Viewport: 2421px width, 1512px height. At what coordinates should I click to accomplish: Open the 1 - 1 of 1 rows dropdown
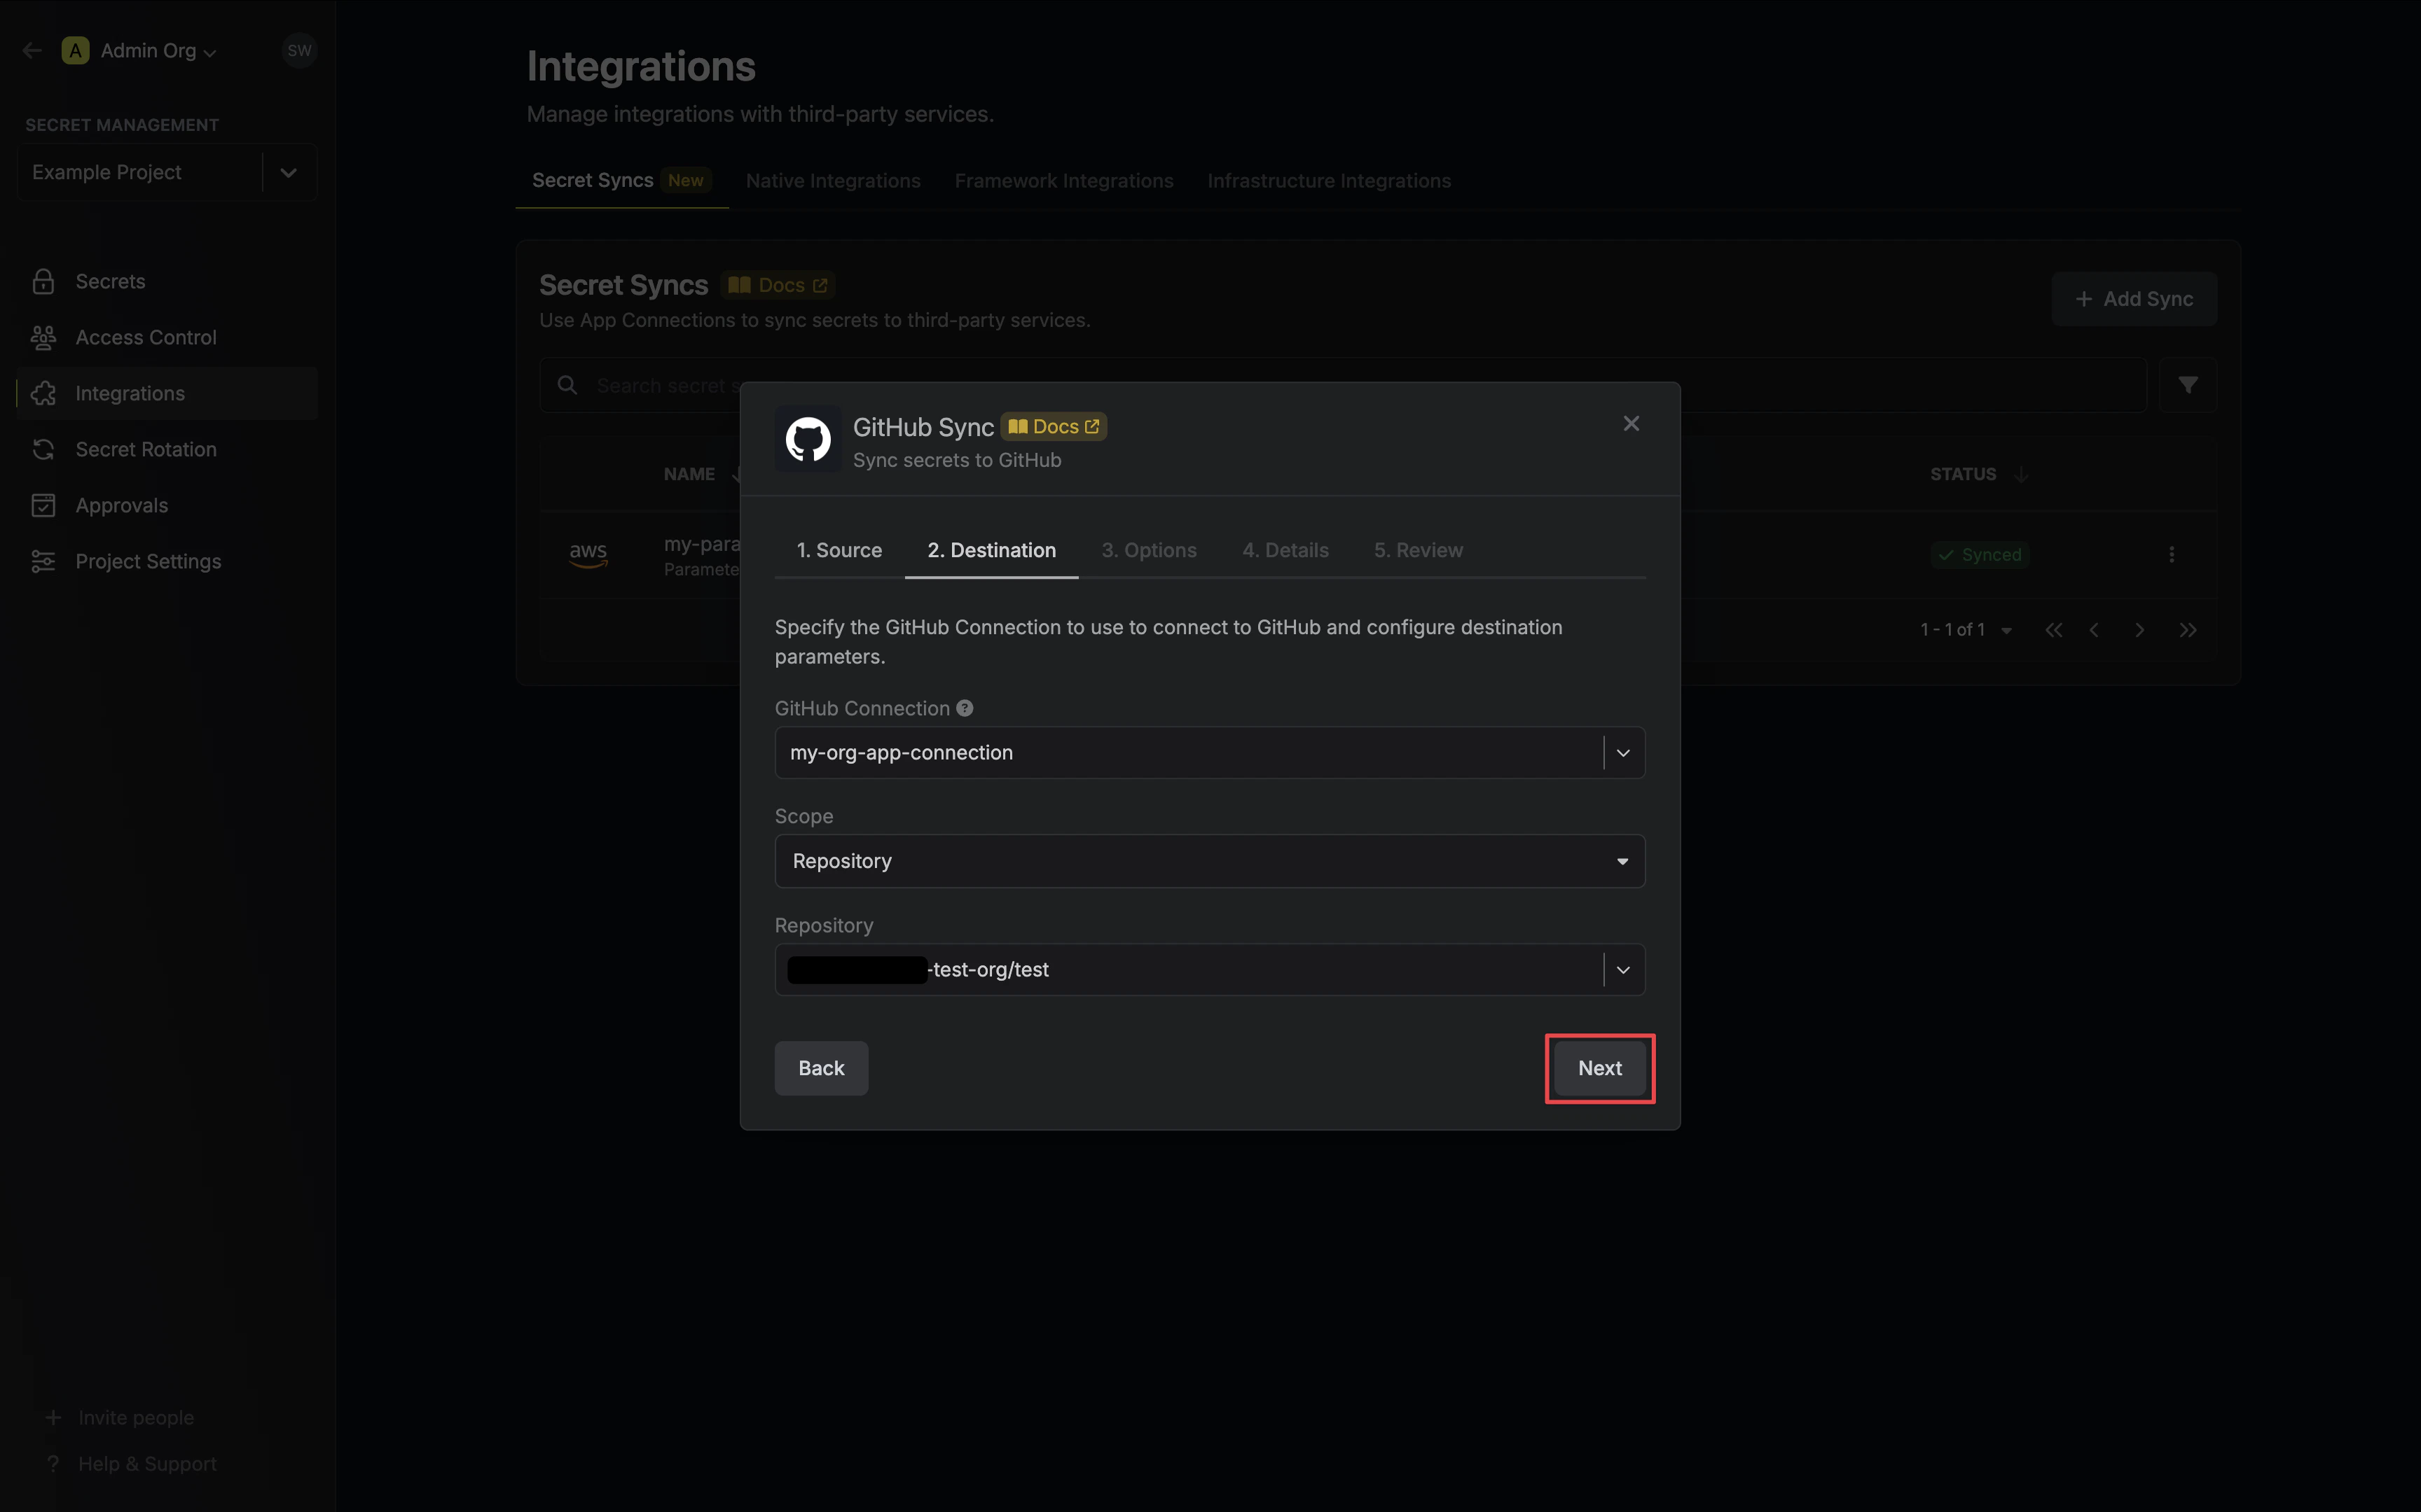tap(1966, 630)
